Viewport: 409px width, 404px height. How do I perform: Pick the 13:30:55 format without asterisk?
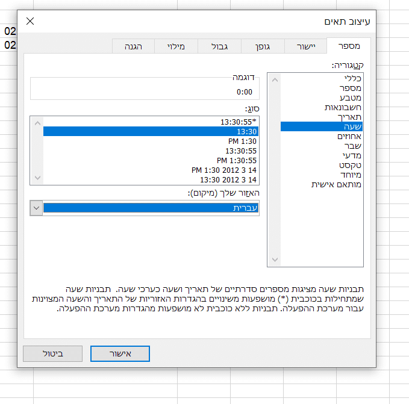(151, 151)
